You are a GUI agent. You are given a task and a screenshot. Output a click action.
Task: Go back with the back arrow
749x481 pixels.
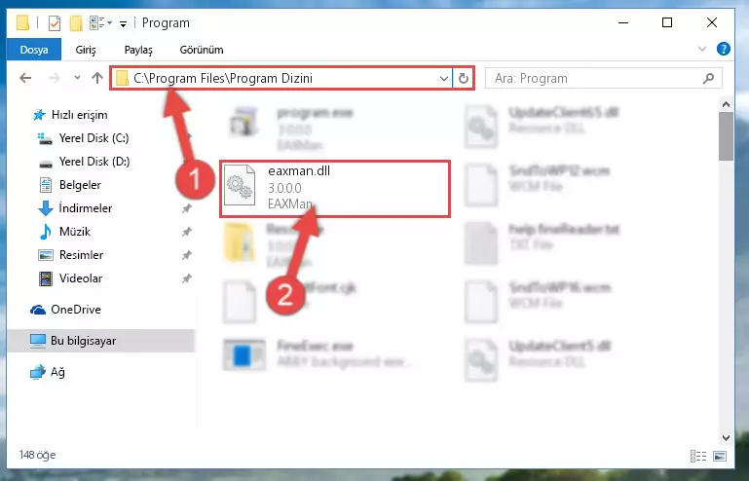coord(25,78)
